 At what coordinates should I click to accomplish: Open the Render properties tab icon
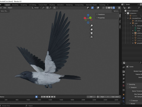(x=124, y=72)
